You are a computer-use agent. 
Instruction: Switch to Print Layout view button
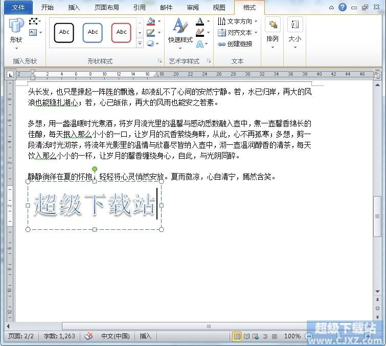pos(237,336)
